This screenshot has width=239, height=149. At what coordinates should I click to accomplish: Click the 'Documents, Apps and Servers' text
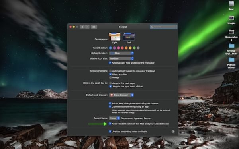click(x=136, y=118)
